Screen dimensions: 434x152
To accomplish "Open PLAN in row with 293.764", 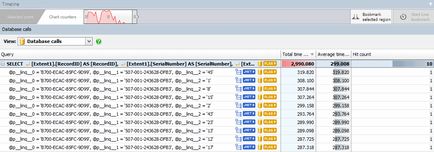I will [270, 114].
